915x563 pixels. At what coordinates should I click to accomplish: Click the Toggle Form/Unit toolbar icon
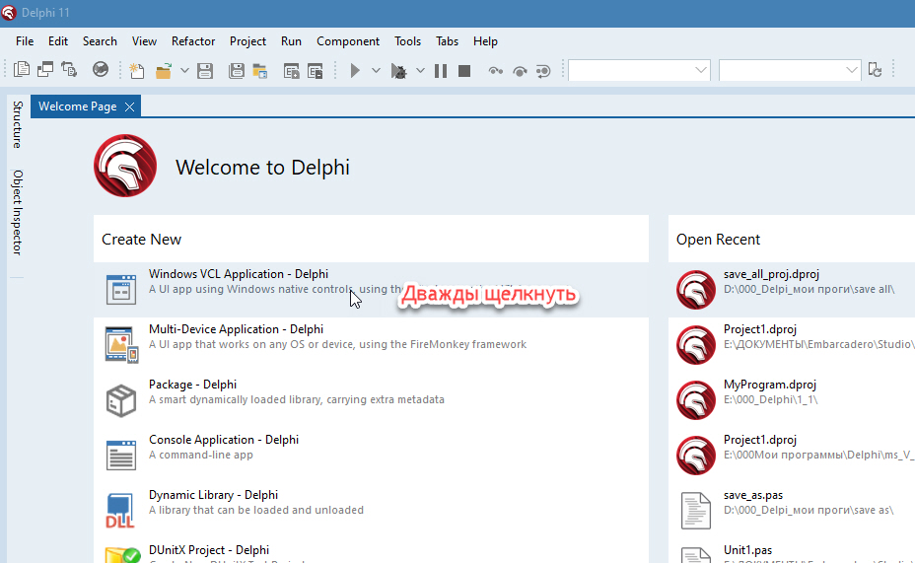[x=69, y=70]
